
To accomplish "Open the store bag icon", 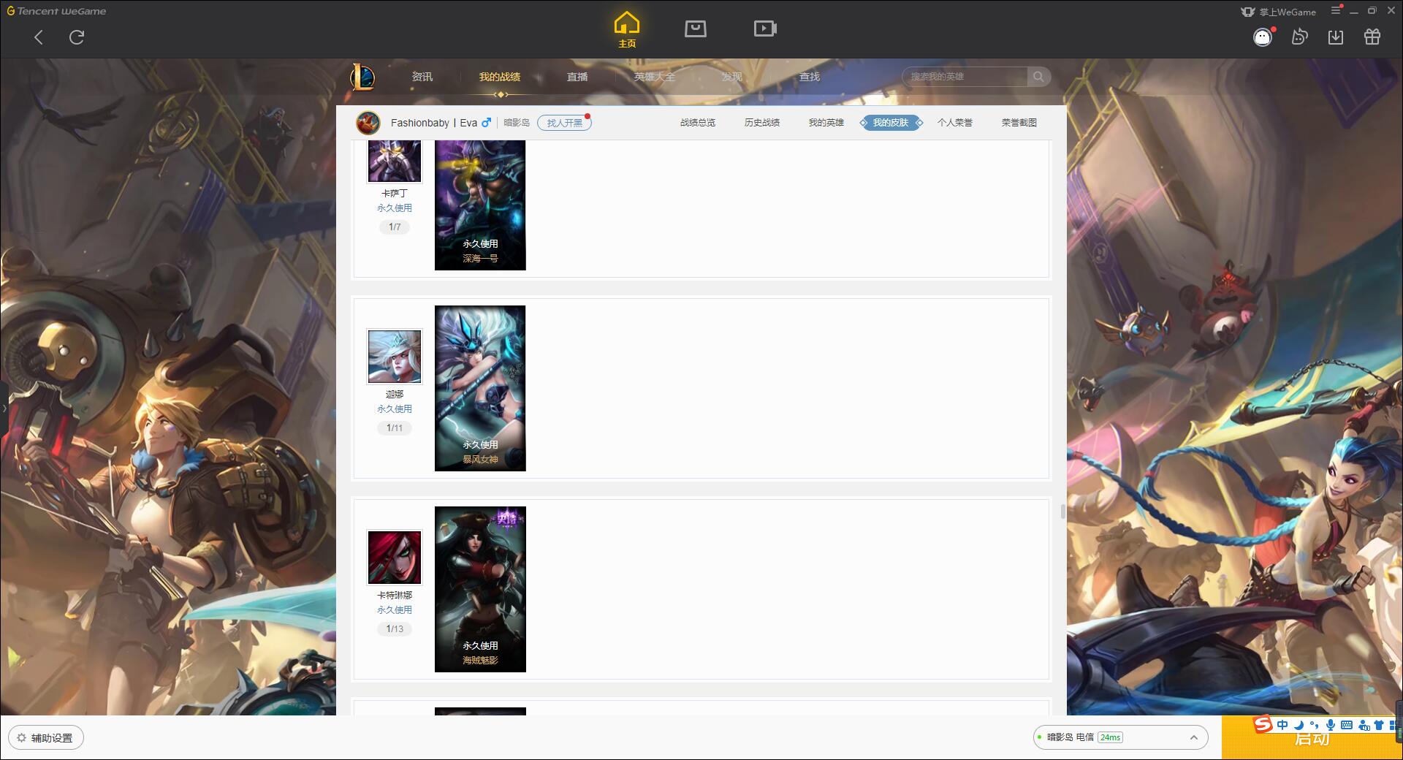I will [696, 28].
